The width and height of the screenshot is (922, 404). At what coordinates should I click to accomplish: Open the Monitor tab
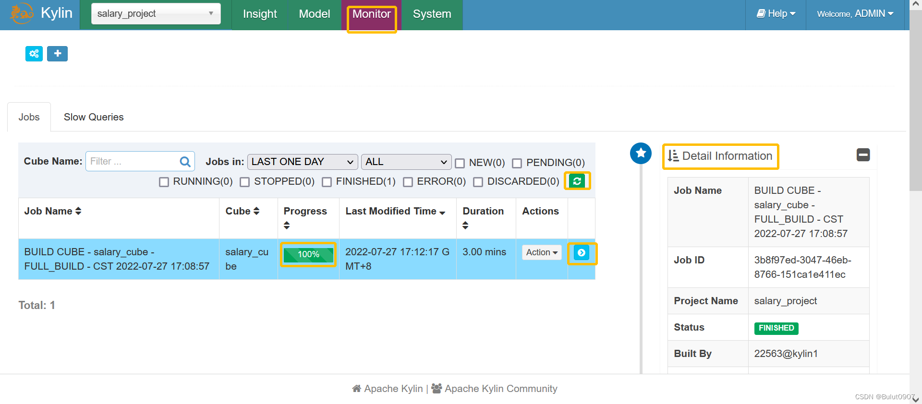372,14
